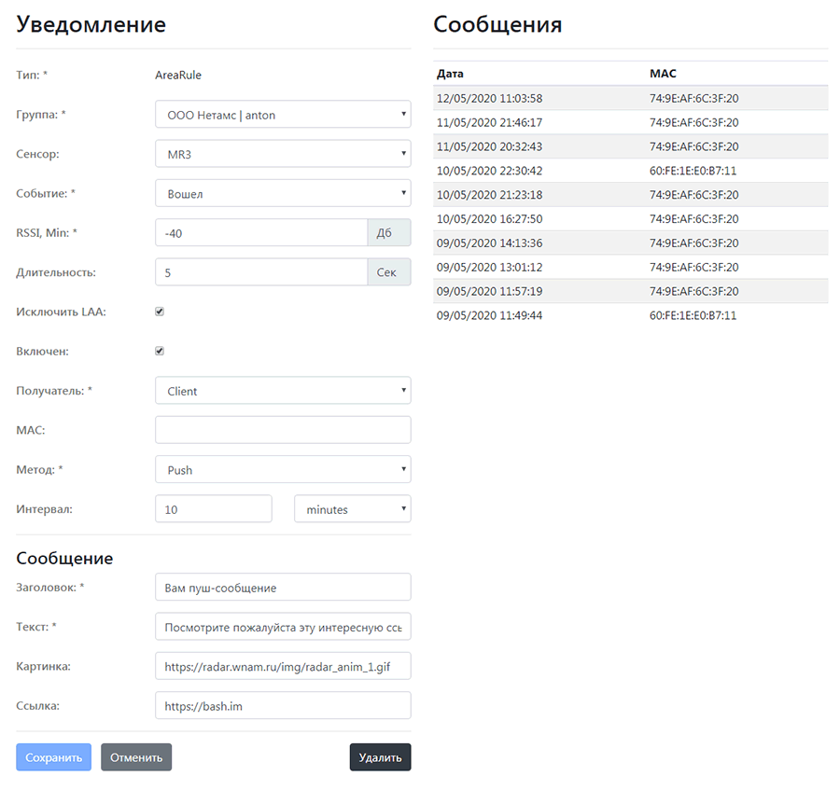Click the Удалить button

pyautogui.click(x=381, y=757)
